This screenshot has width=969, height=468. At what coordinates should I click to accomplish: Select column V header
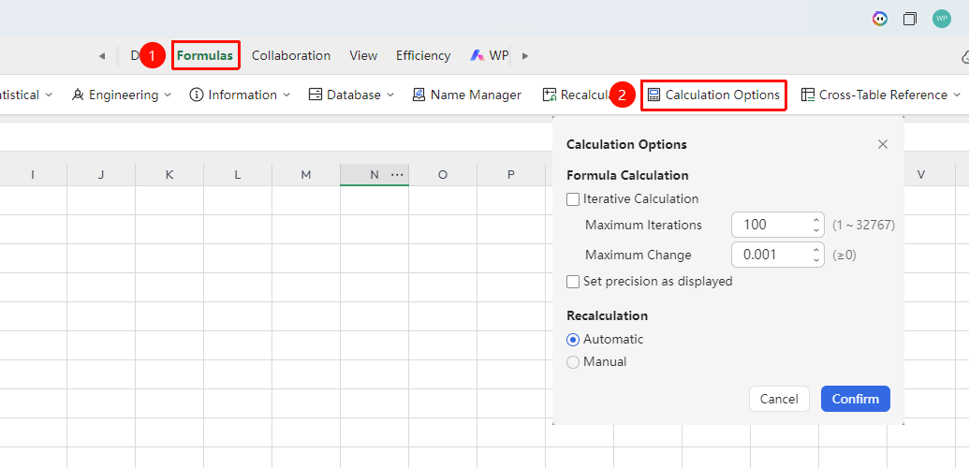(x=921, y=175)
